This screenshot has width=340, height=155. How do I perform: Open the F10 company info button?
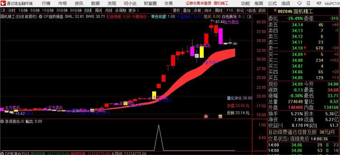click(229, 10)
